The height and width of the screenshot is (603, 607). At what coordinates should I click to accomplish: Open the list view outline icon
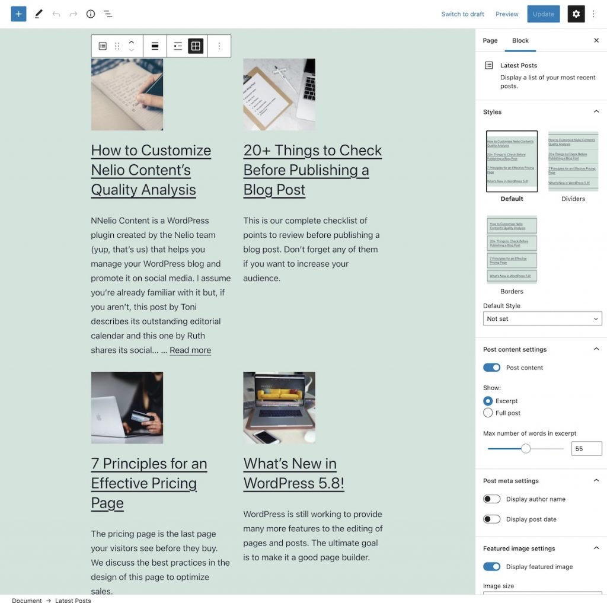108,14
